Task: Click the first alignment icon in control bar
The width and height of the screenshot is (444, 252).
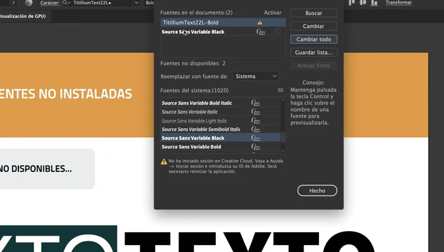Action: (x=351, y=3)
